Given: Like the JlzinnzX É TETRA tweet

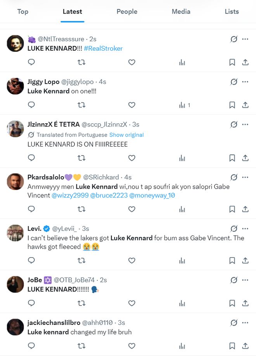Looking at the screenshot, I should [131, 158].
